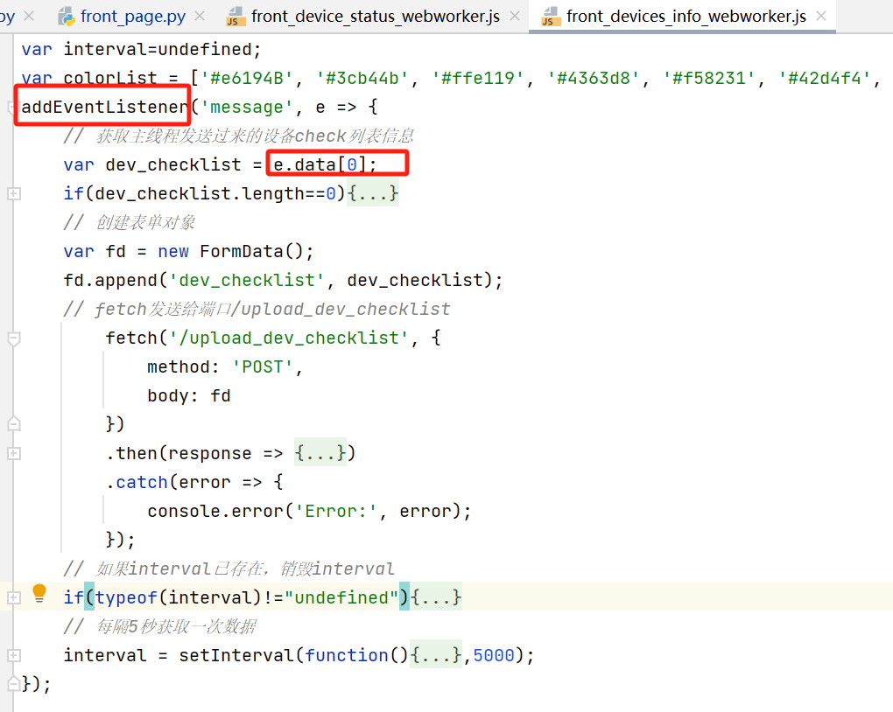Screen dimensions: 893x712
Task: Click the 5000 interval value
Action: pyautogui.click(x=494, y=655)
